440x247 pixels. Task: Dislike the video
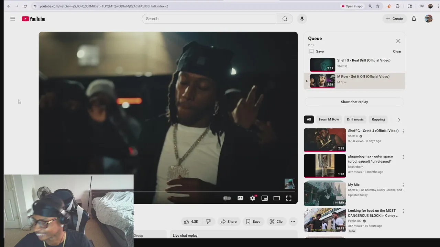point(208,222)
